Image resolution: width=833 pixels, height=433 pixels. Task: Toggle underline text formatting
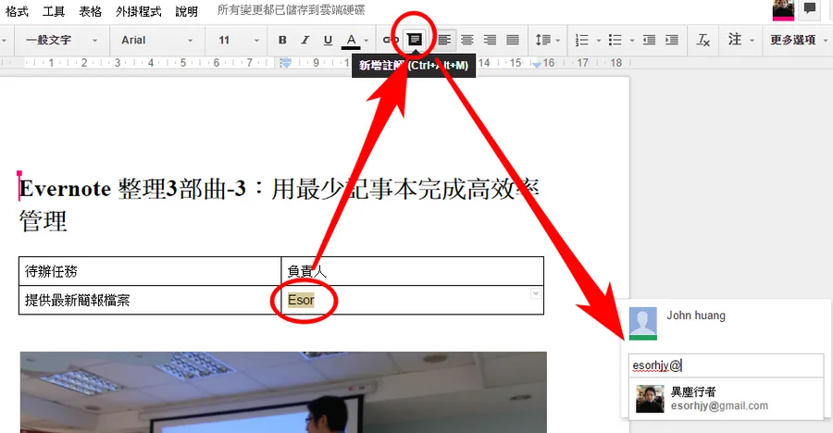(x=328, y=41)
